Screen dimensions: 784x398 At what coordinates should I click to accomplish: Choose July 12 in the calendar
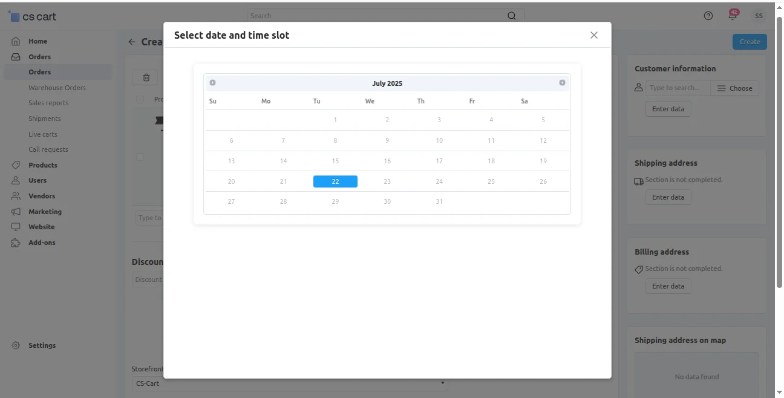(x=543, y=140)
